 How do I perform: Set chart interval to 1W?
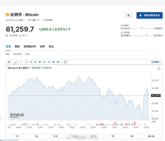53,62
